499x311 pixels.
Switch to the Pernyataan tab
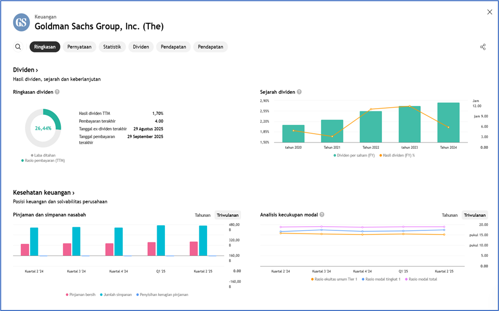tap(79, 47)
